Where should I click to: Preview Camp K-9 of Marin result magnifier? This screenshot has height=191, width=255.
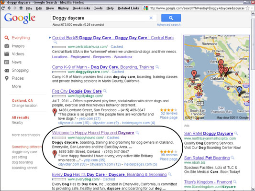click(157, 67)
